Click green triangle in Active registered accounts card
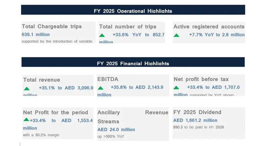265x146 pixels. coord(177,35)
